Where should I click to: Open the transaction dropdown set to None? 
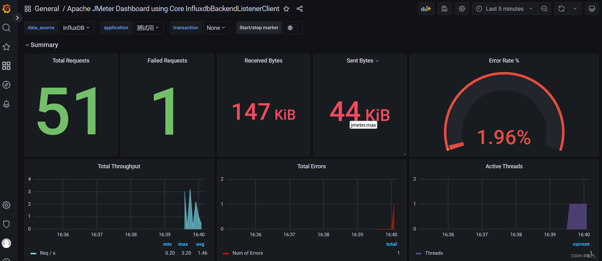[216, 28]
